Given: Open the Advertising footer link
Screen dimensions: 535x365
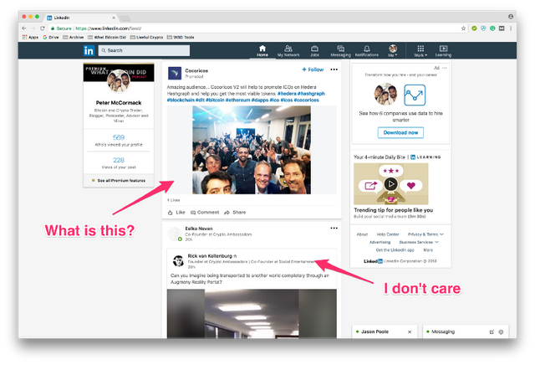Looking at the screenshot, I should (x=380, y=242).
